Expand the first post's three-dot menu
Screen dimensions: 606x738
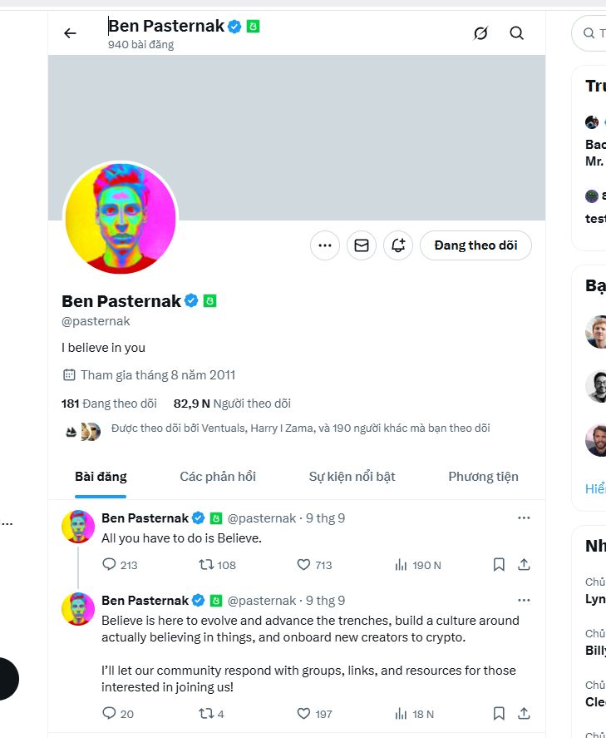click(x=524, y=518)
